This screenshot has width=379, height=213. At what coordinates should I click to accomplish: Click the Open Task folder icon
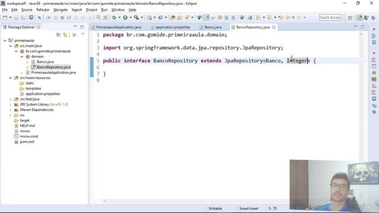click(x=179, y=18)
